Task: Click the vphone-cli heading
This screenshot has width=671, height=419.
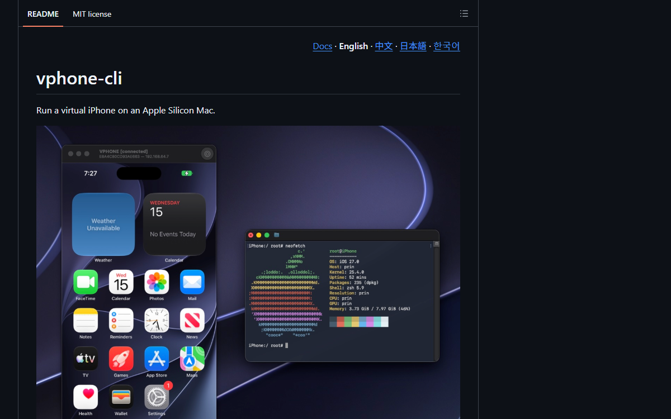Action: (x=79, y=79)
